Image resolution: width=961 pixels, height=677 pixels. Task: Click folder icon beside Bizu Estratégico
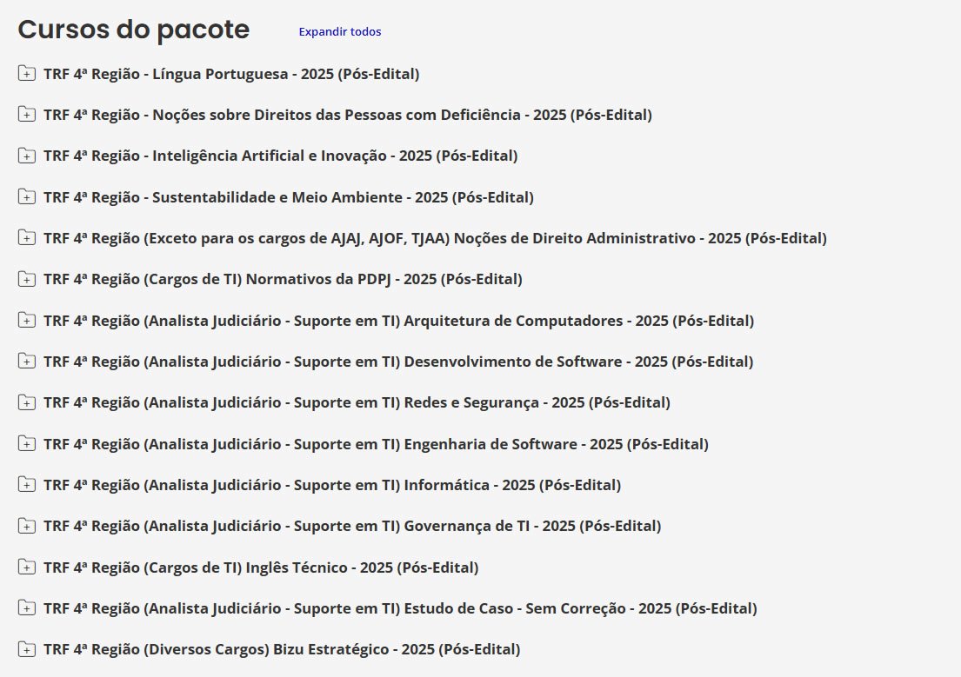[27, 650]
